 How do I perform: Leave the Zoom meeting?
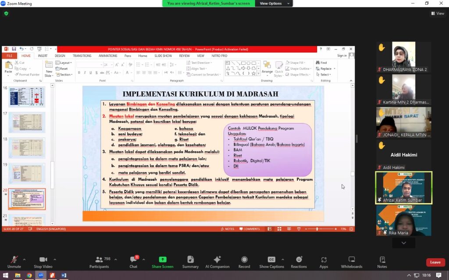tap(435, 262)
